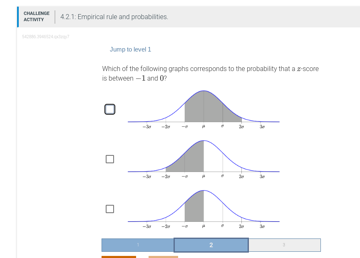Screen dimensions: 360x258
Task: Check the second answer checkbox
Action: click(110, 159)
